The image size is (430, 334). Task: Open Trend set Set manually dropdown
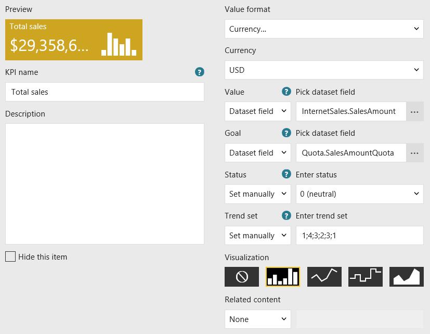[x=258, y=236]
